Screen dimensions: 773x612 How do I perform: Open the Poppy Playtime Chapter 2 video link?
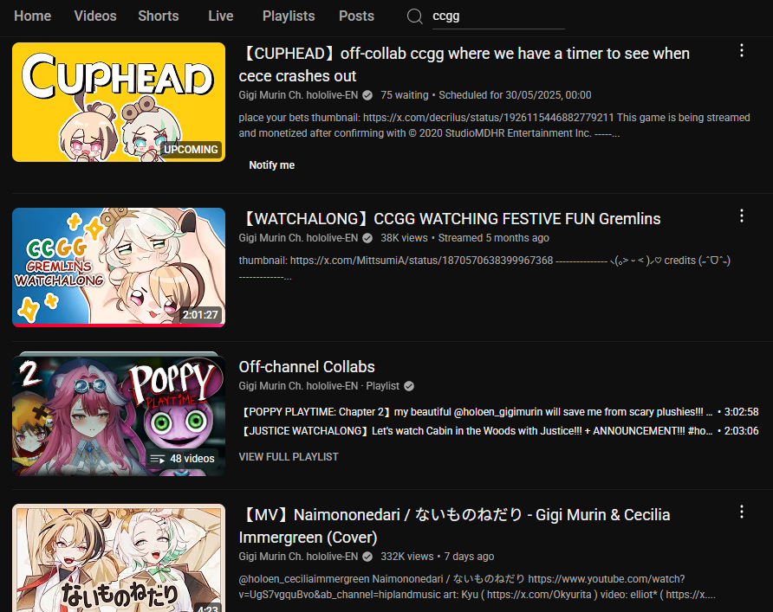click(x=500, y=412)
